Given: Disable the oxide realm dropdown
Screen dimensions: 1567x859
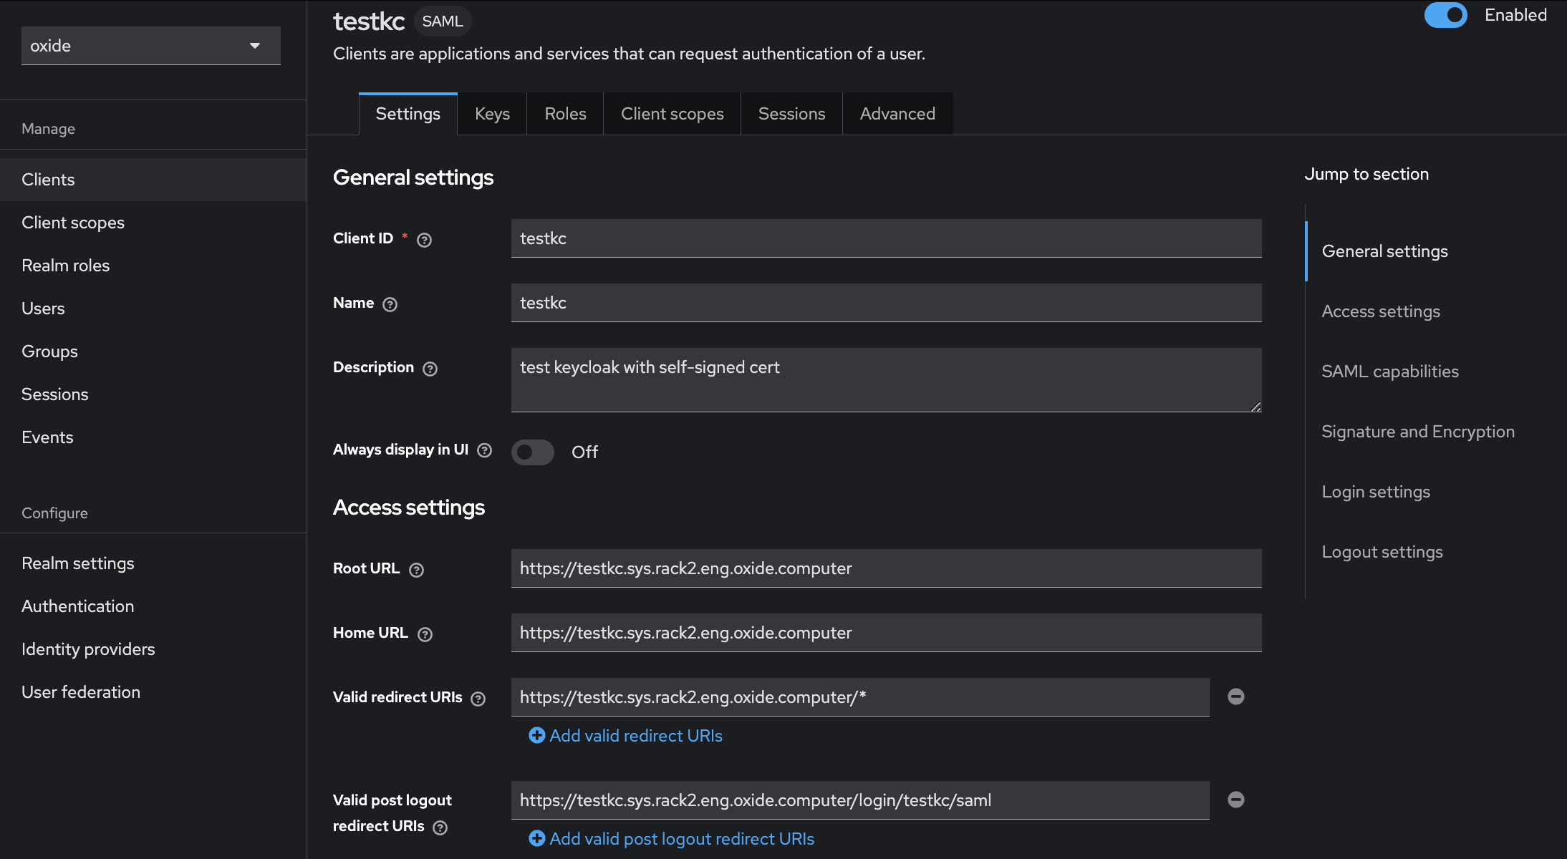Looking at the screenshot, I should (x=151, y=44).
